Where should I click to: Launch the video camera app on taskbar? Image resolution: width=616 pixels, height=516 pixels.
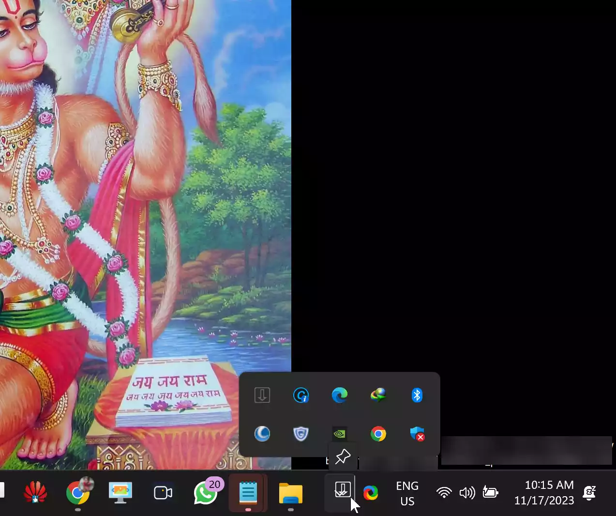click(163, 493)
